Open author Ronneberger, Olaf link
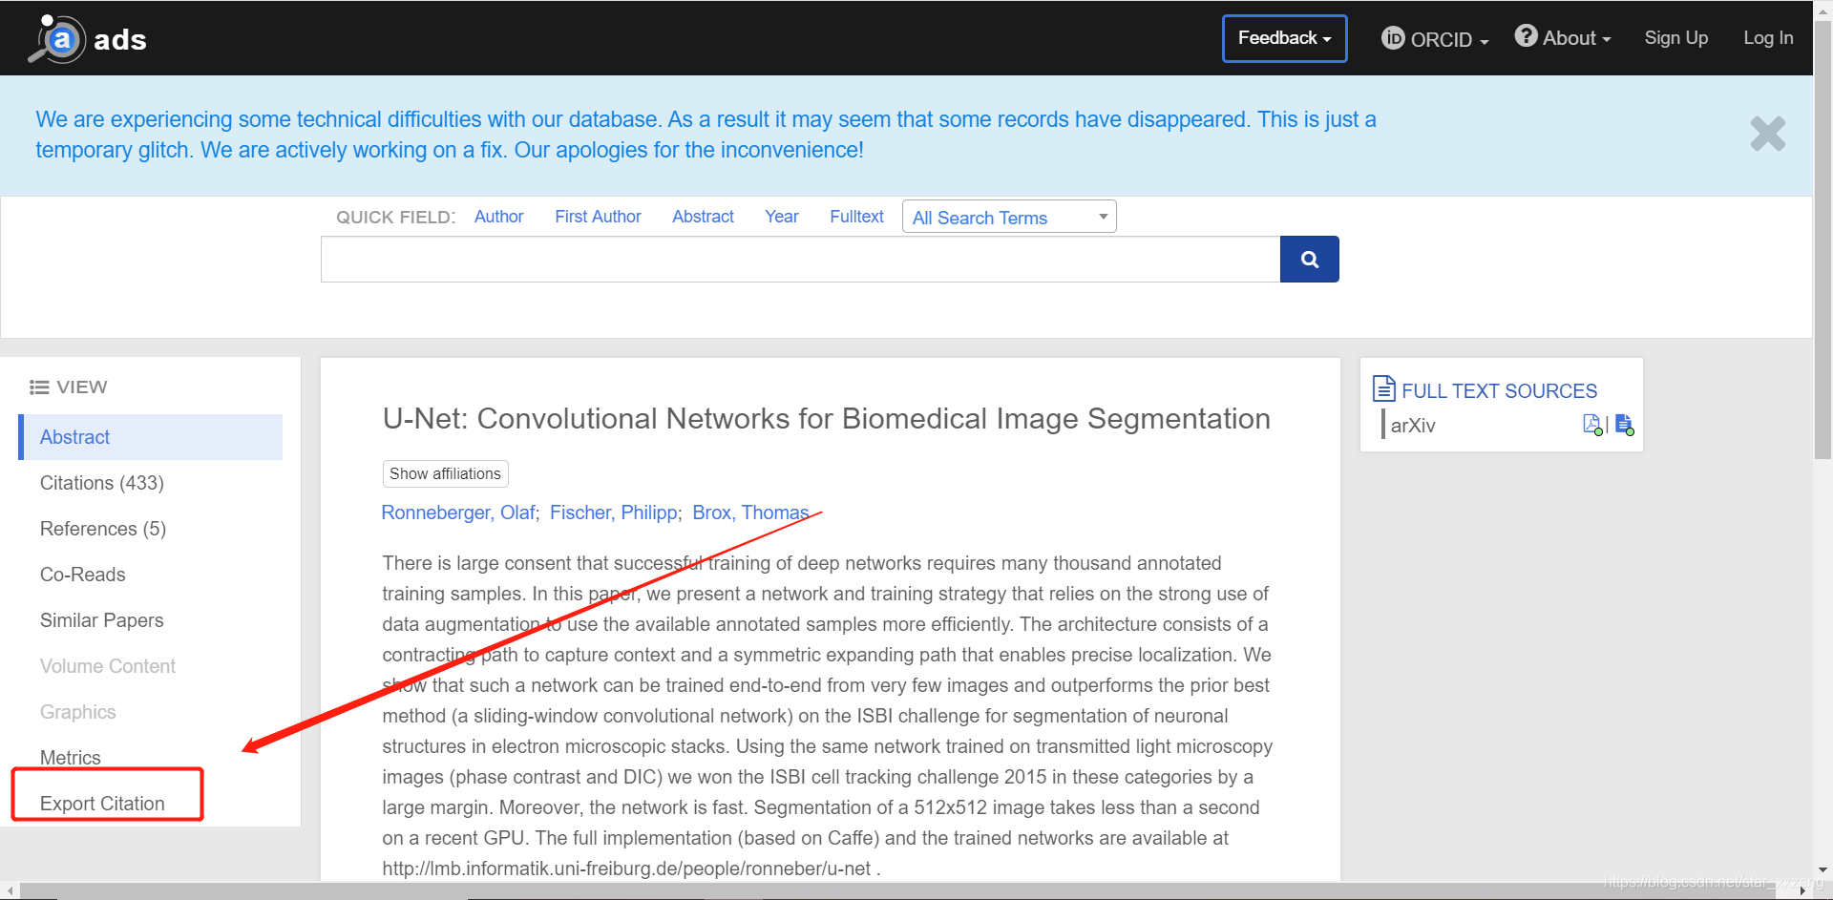The image size is (1833, 900). (x=458, y=513)
